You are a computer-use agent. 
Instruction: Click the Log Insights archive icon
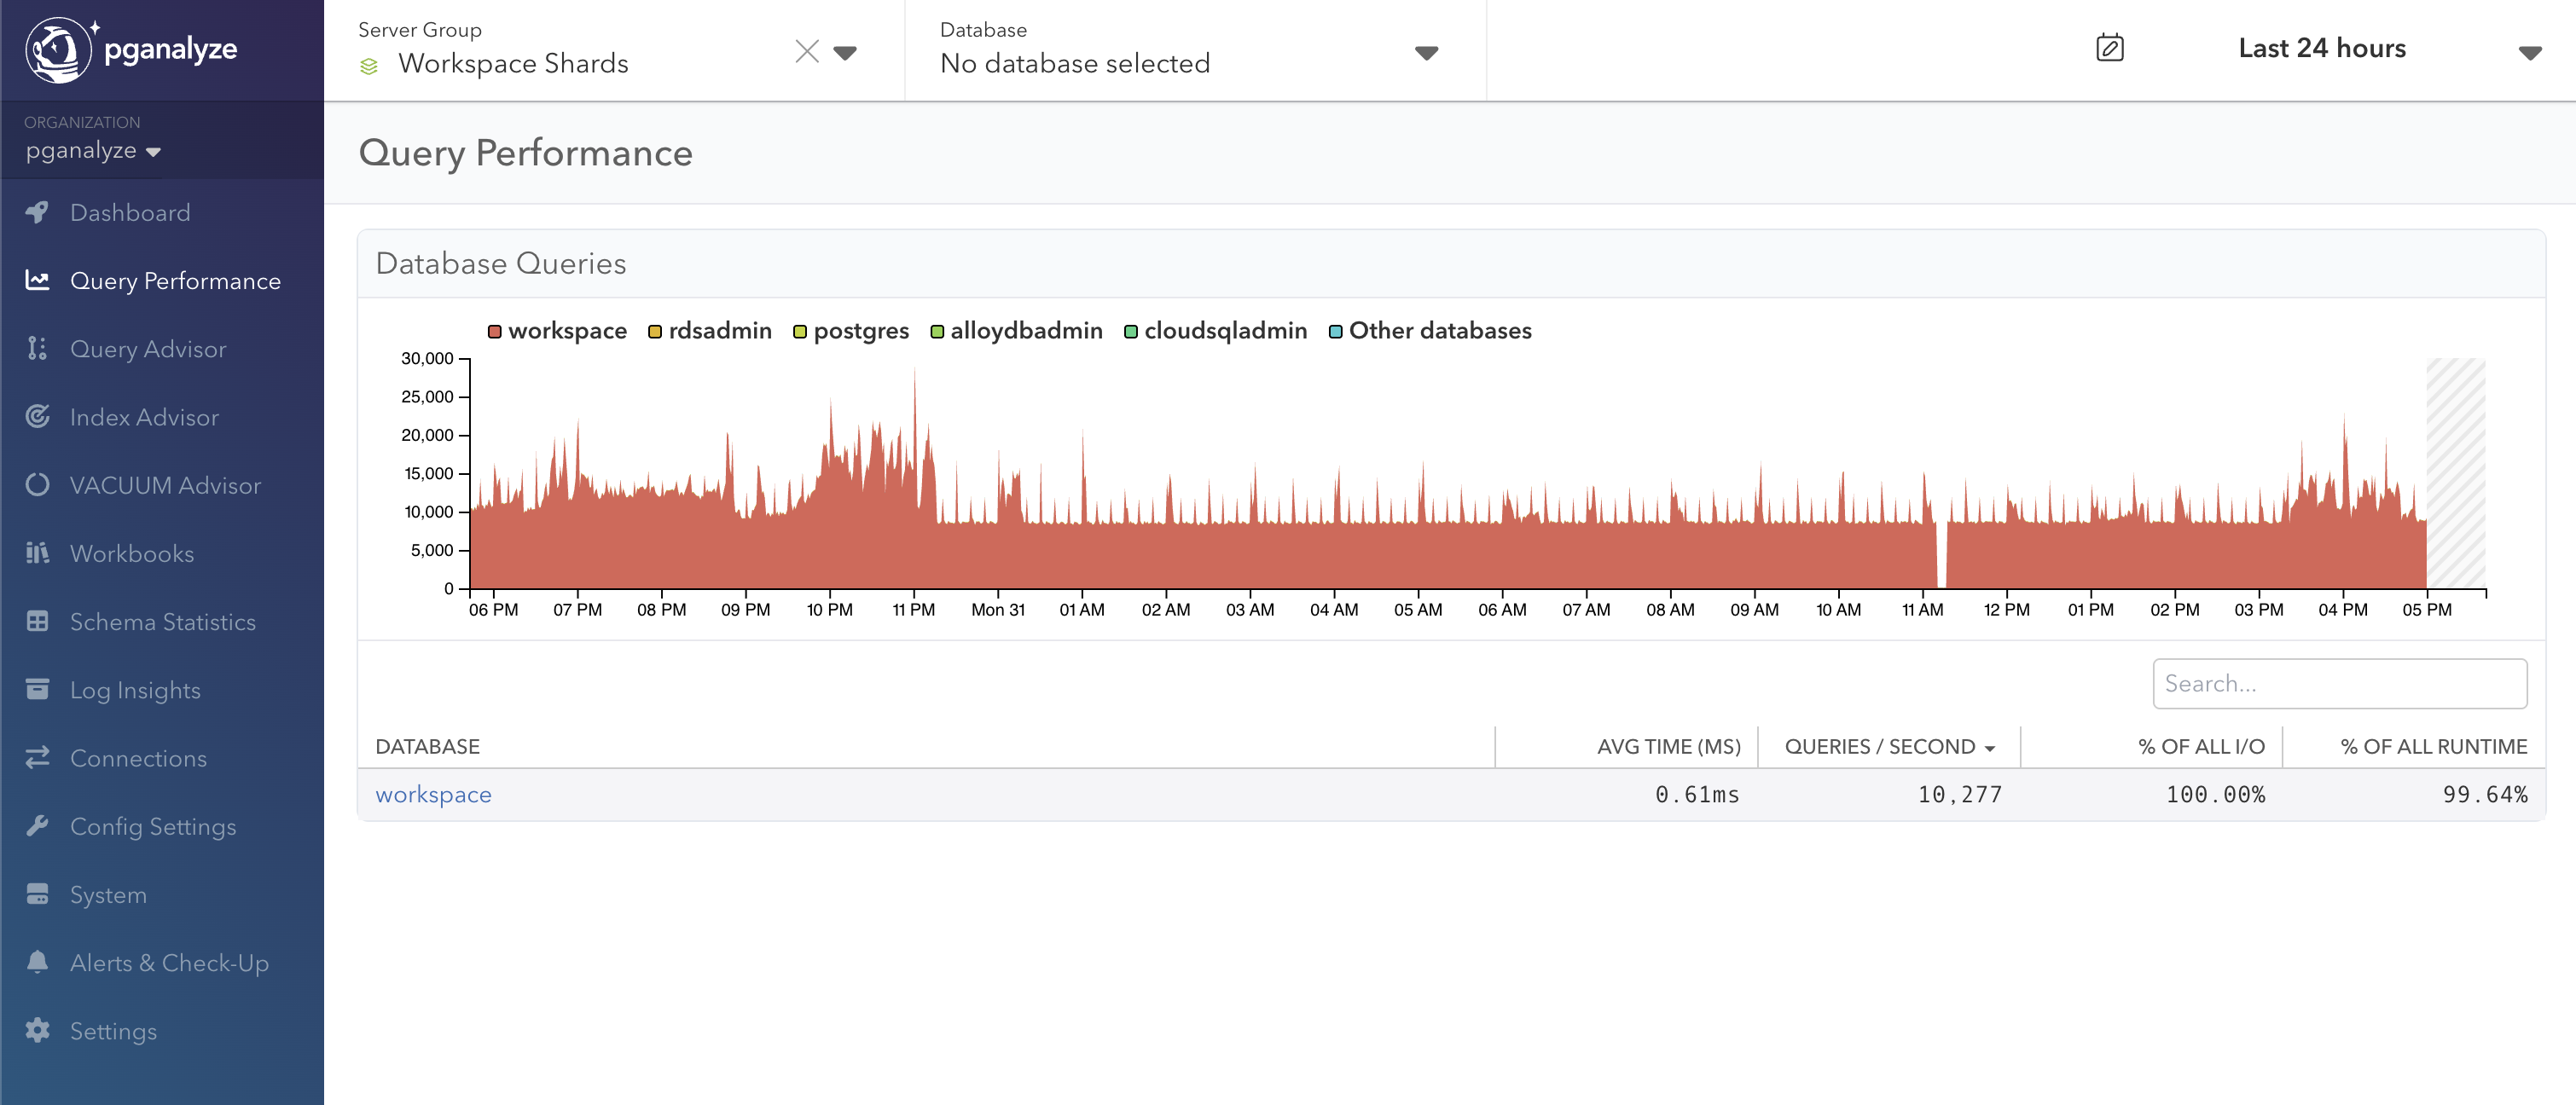tap(37, 689)
